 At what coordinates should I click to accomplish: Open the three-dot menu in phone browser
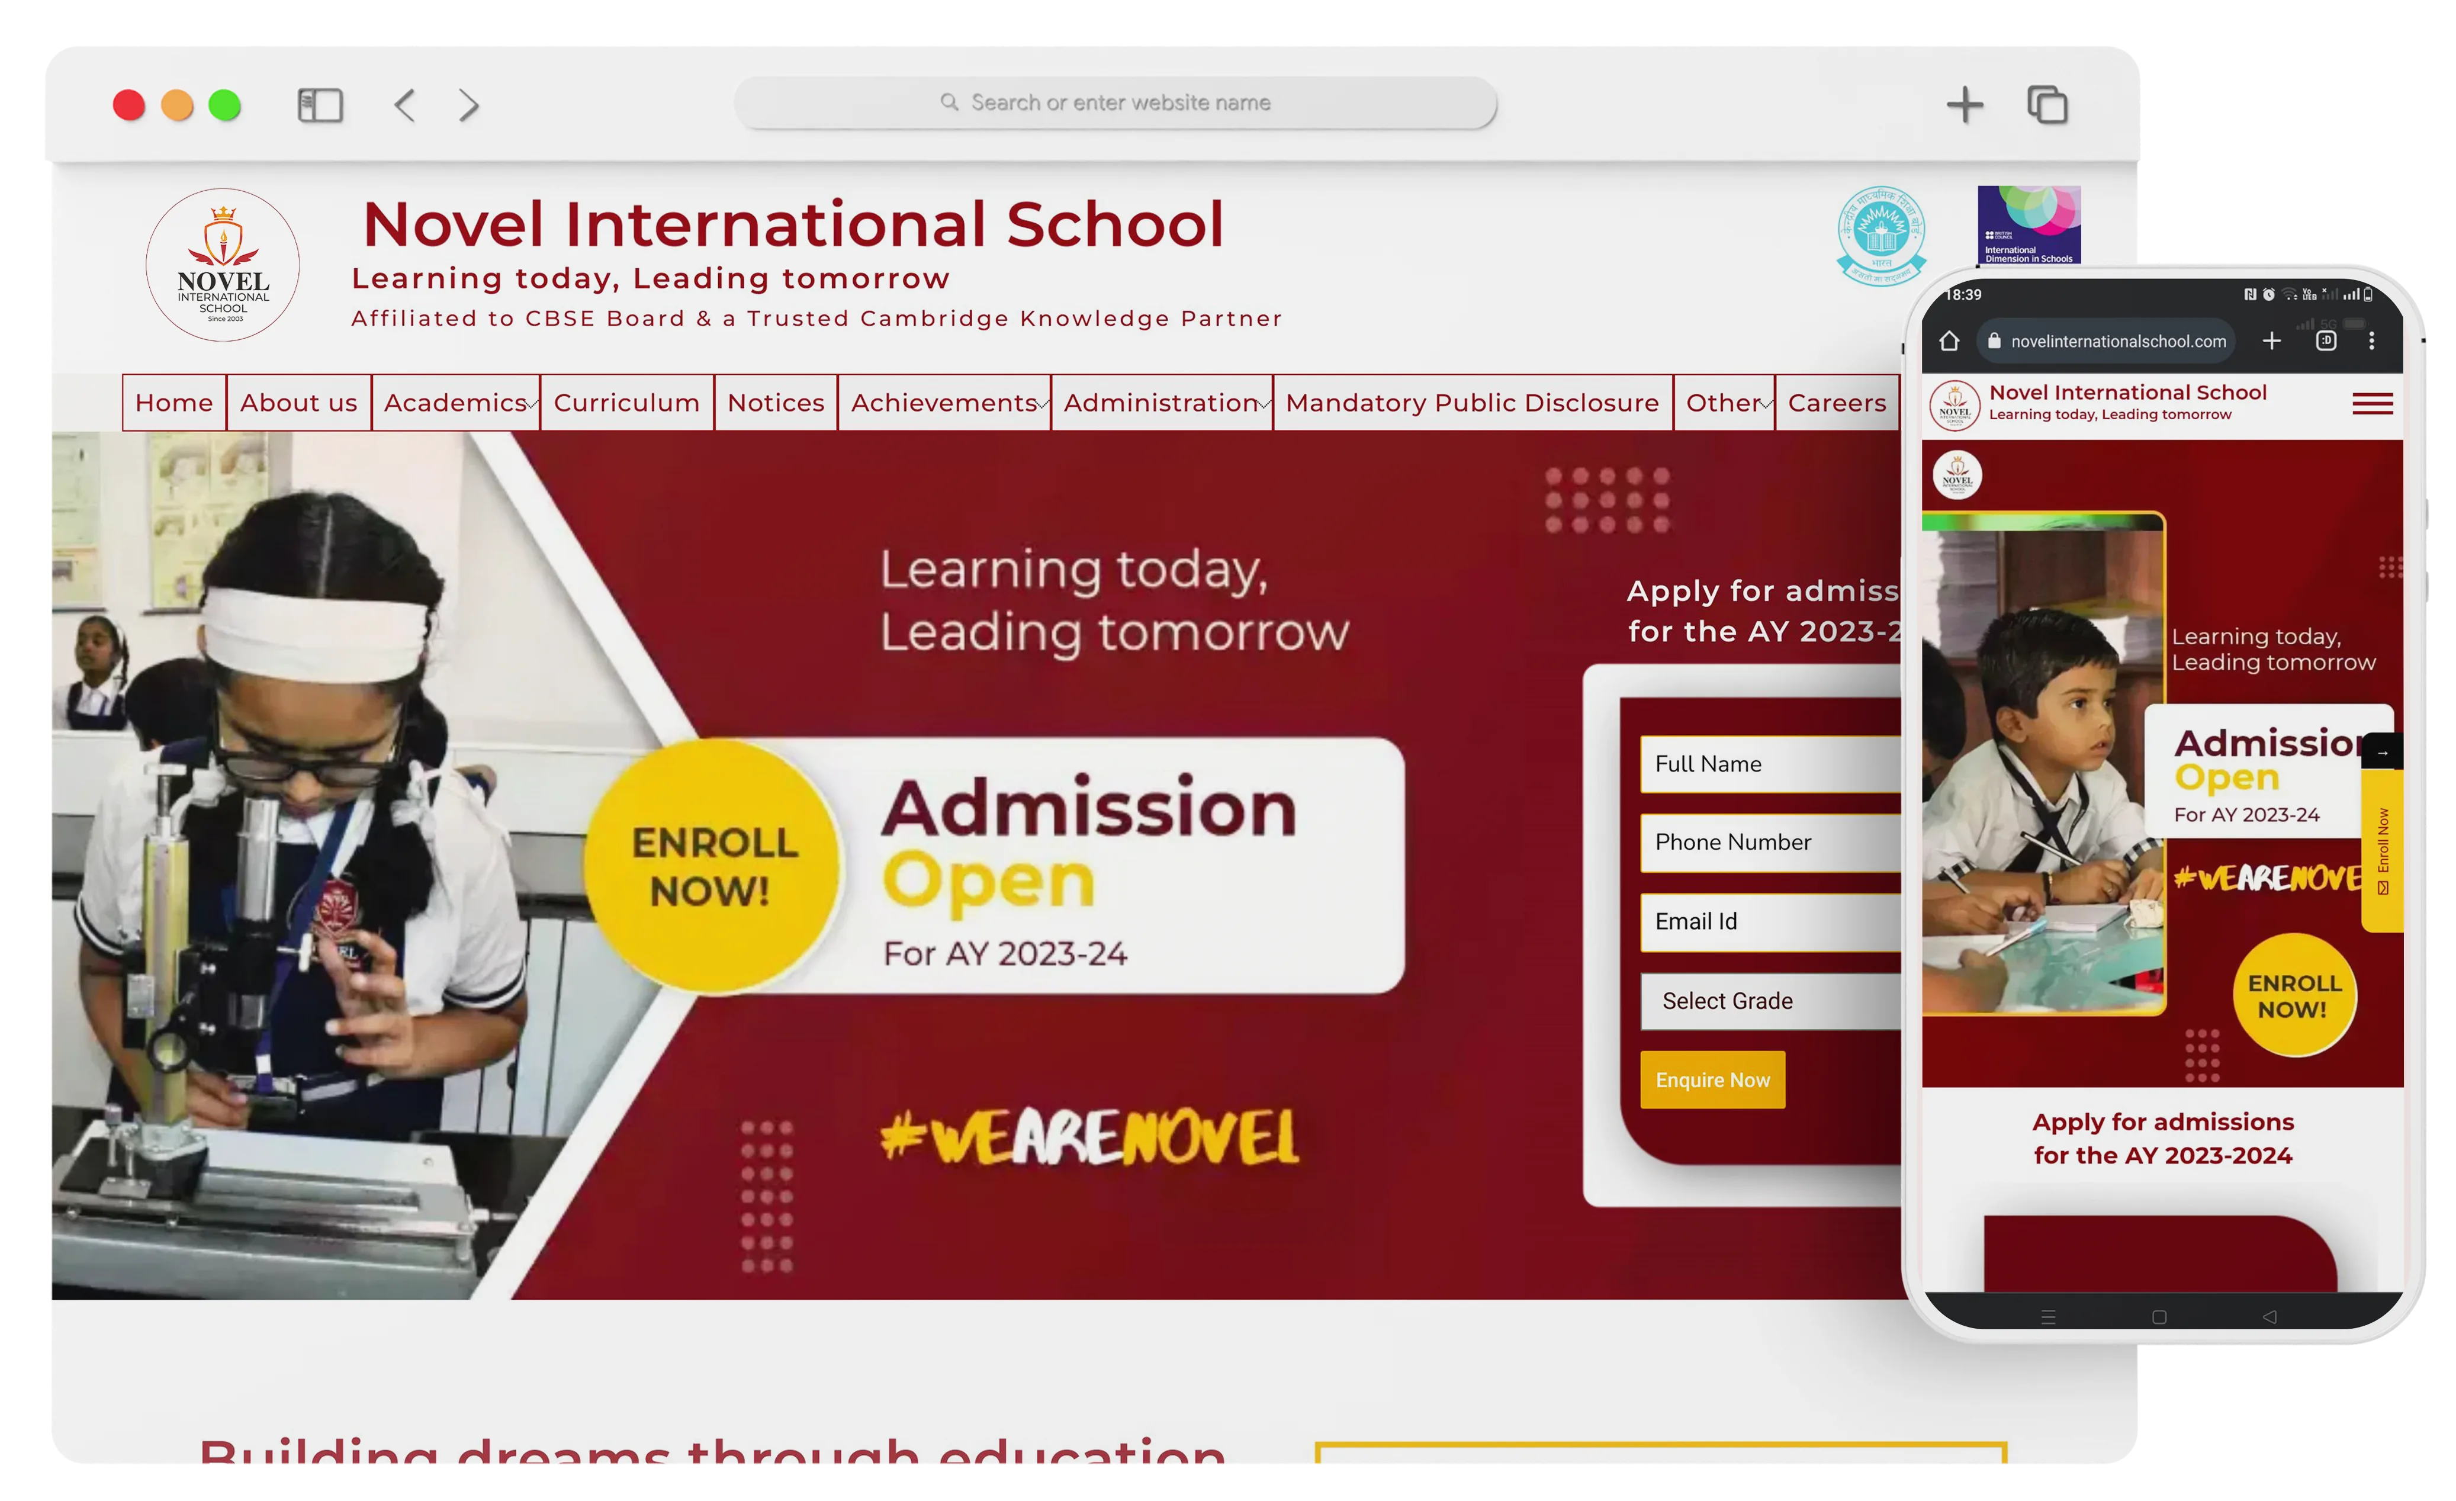point(2373,341)
